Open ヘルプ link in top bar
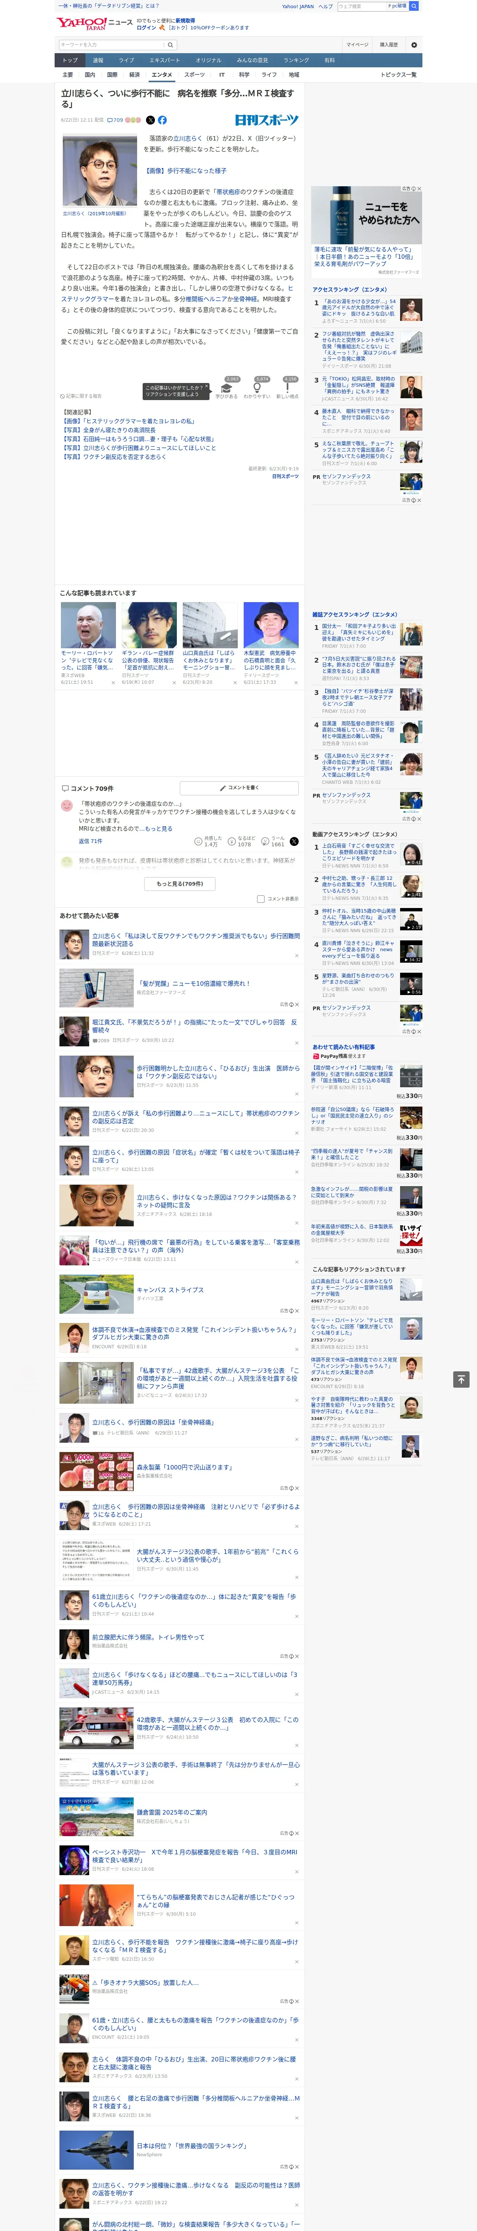Viewport: 477px width, 2231px height. tap(325, 6)
